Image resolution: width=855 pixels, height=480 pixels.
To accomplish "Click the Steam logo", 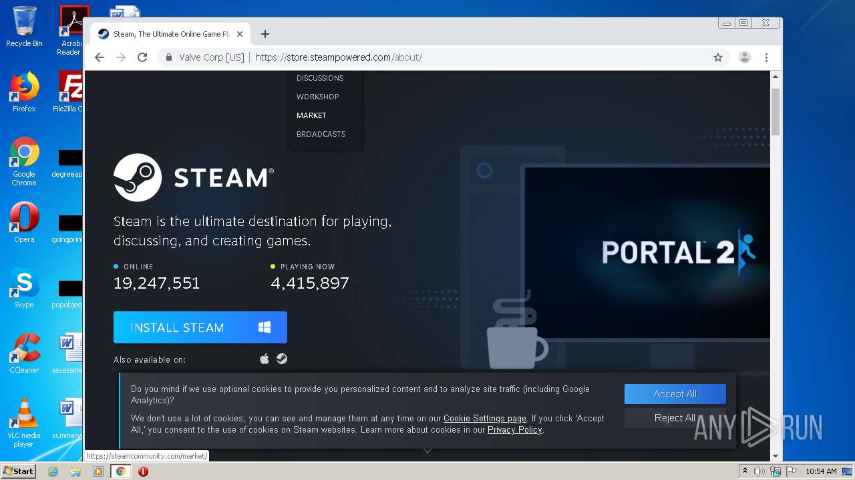I will click(194, 177).
